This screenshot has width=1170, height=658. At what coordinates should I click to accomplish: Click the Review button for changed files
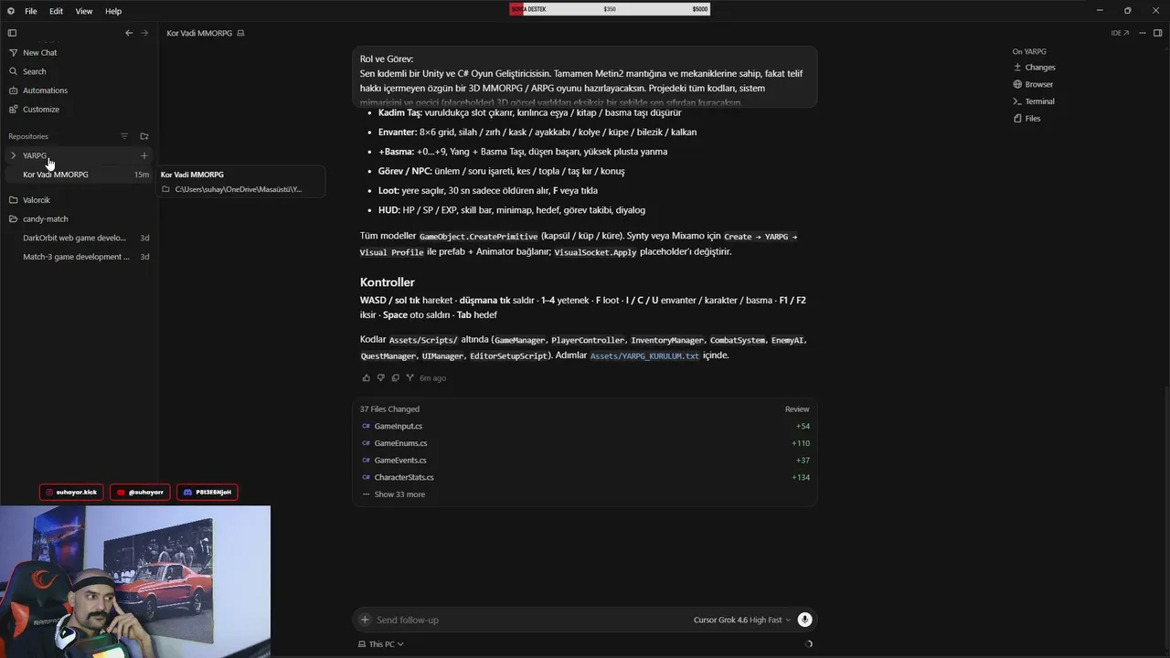coord(797,409)
